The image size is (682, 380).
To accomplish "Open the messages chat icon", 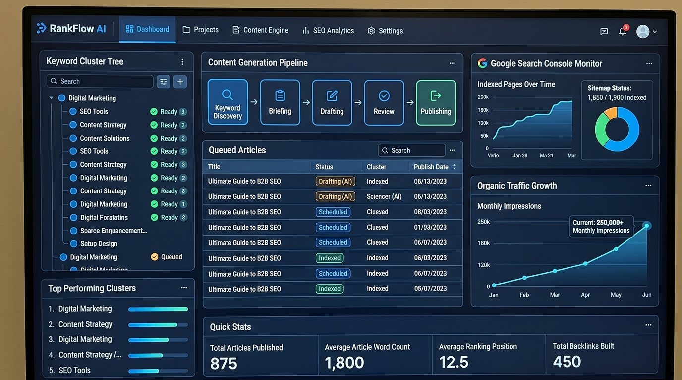I will [x=604, y=32].
